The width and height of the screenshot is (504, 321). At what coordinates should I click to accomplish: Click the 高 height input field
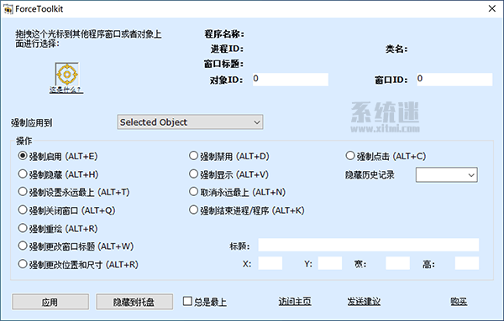tap(467, 263)
